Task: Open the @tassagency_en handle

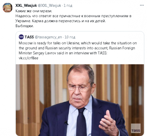Action: [49, 37]
